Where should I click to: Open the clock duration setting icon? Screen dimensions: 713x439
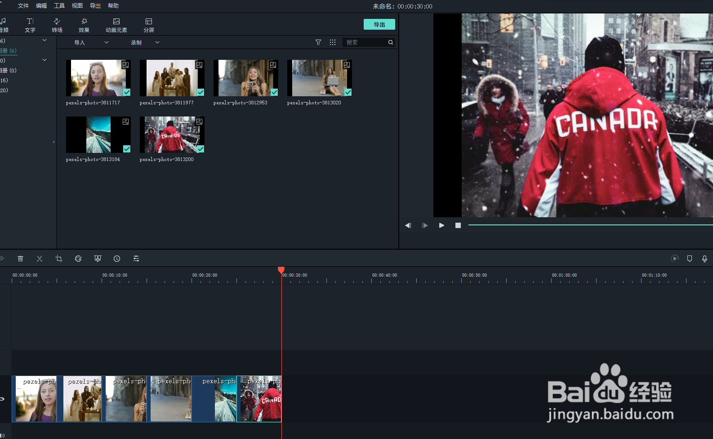tap(117, 259)
